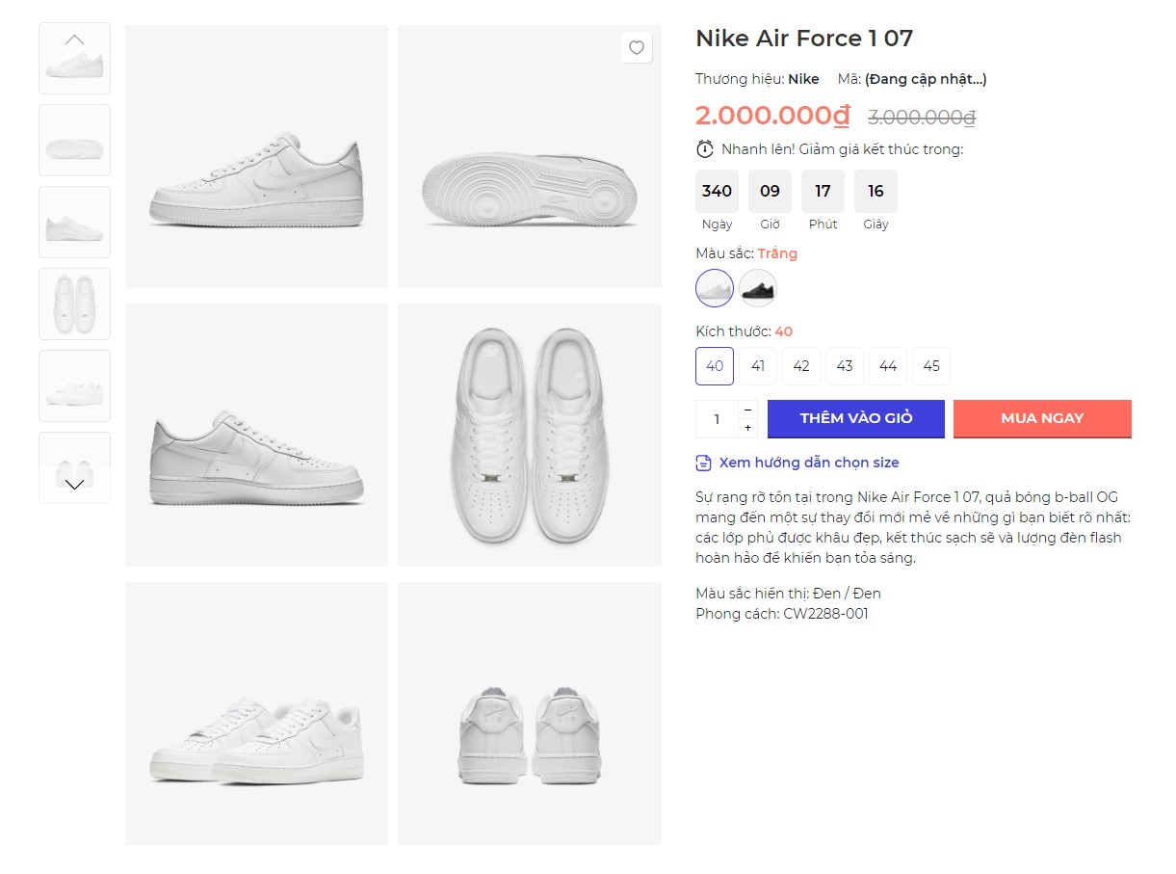The width and height of the screenshot is (1176, 874).
Task: Increase quantity with the plus button
Action: pyautogui.click(x=747, y=428)
